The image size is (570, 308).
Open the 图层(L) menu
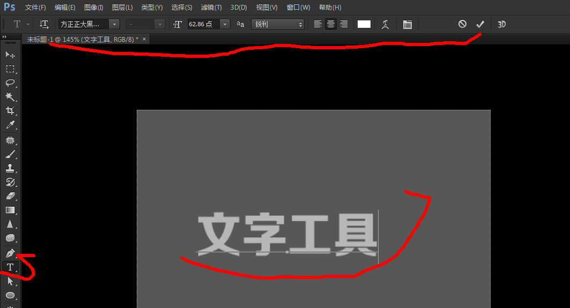point(122,7)
